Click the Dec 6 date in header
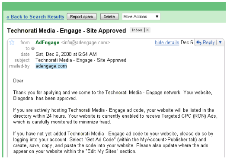 pos(187,42)
